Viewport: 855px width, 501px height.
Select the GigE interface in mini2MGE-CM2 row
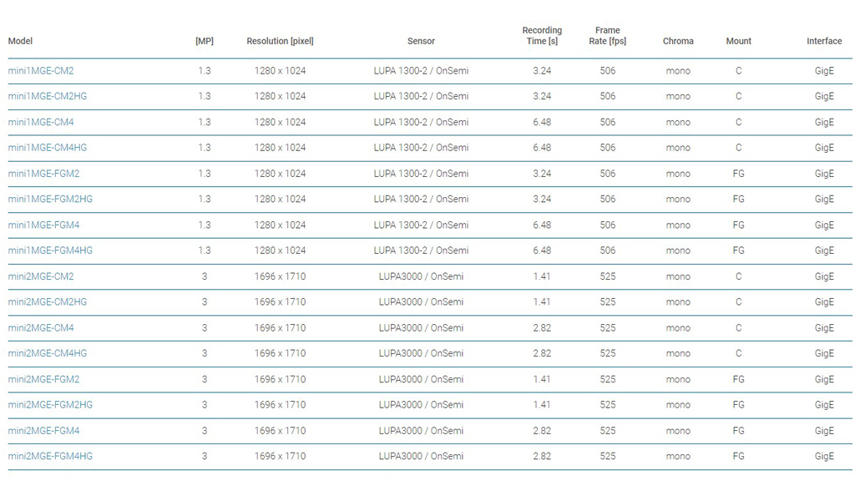[x=824, y=276]
